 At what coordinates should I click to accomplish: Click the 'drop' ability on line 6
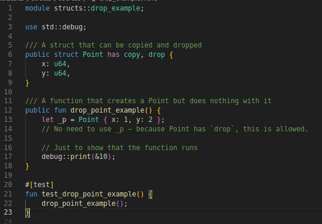(x=156, y=55)
